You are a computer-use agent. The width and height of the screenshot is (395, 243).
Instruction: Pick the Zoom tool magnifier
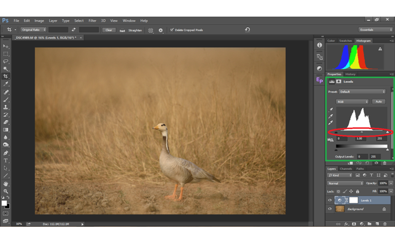[x=6, y=191]
